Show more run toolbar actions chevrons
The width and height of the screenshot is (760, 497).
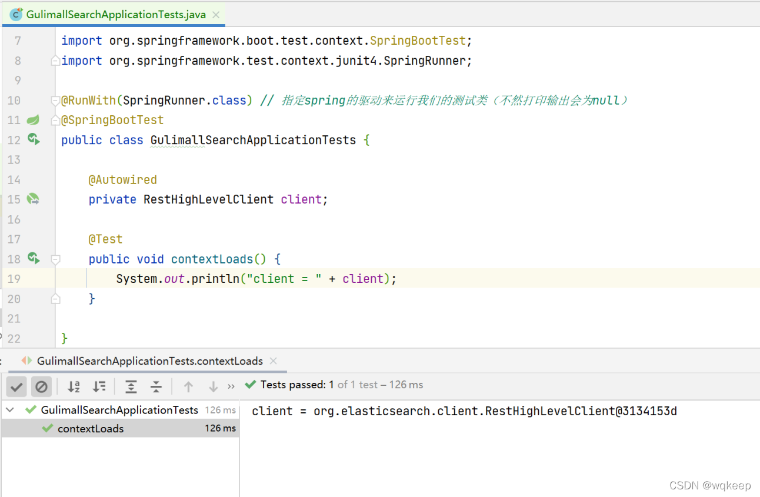pyautogui.click(x=231, y=386)
